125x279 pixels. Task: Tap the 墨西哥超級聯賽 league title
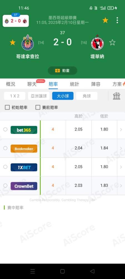pyautogui.click(x=62, y=18)
